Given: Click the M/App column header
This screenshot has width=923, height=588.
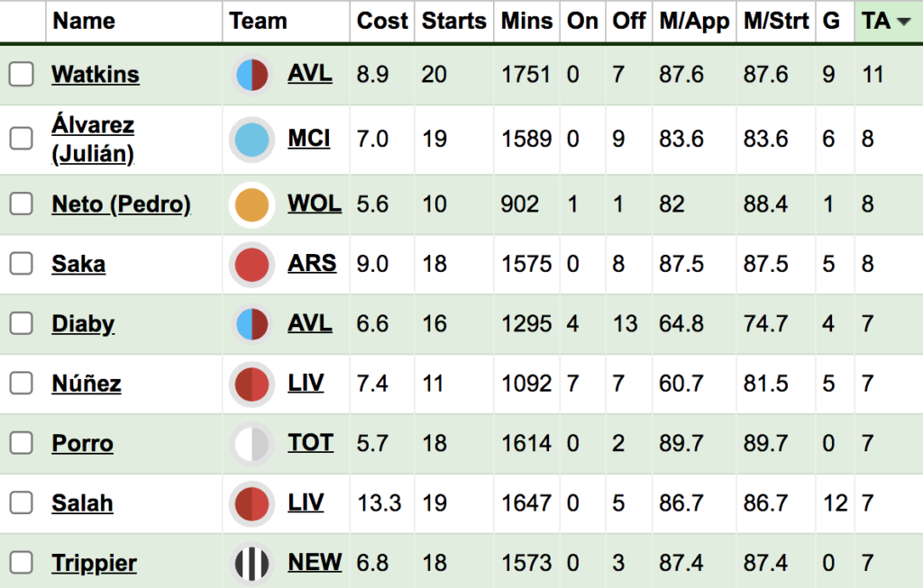Looking at the screenshot, I should [x=693, y=22].
